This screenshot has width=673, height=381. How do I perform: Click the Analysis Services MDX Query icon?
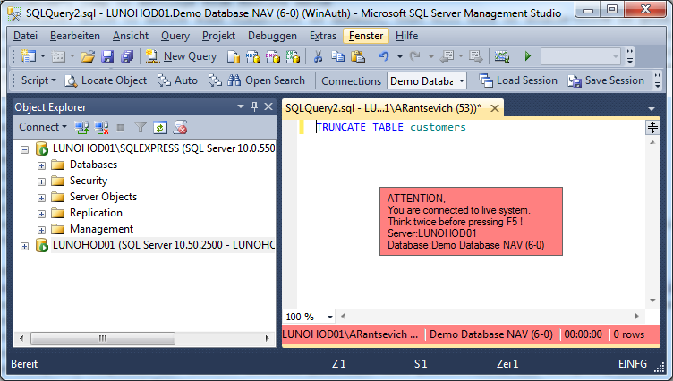pyautogui.click(x=252, y=56)
